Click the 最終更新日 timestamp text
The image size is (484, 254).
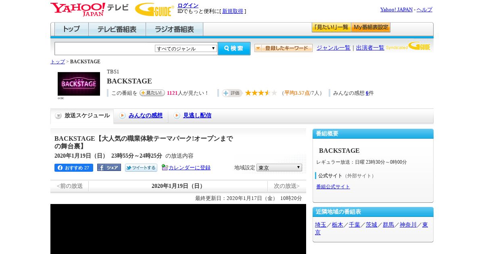point(248,198)
